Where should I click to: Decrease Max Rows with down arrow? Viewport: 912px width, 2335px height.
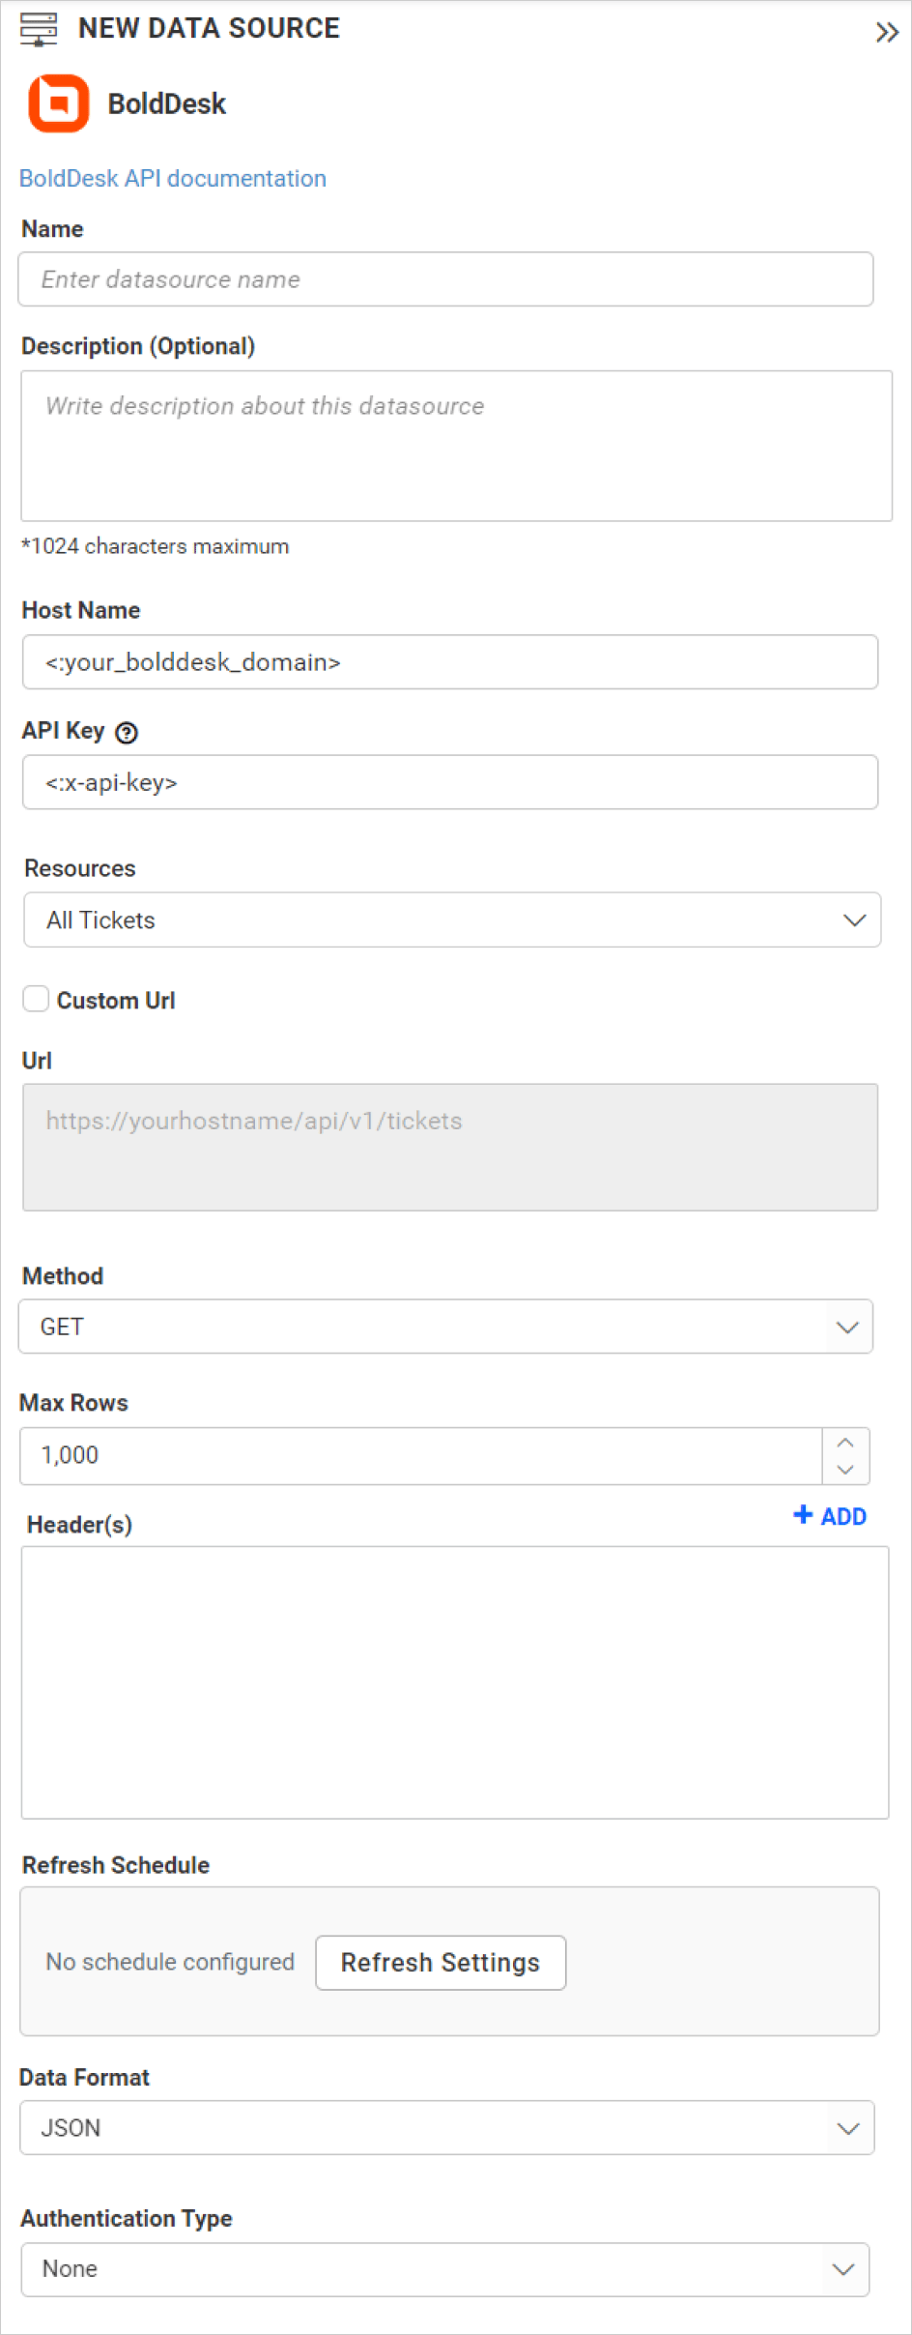845,1470
